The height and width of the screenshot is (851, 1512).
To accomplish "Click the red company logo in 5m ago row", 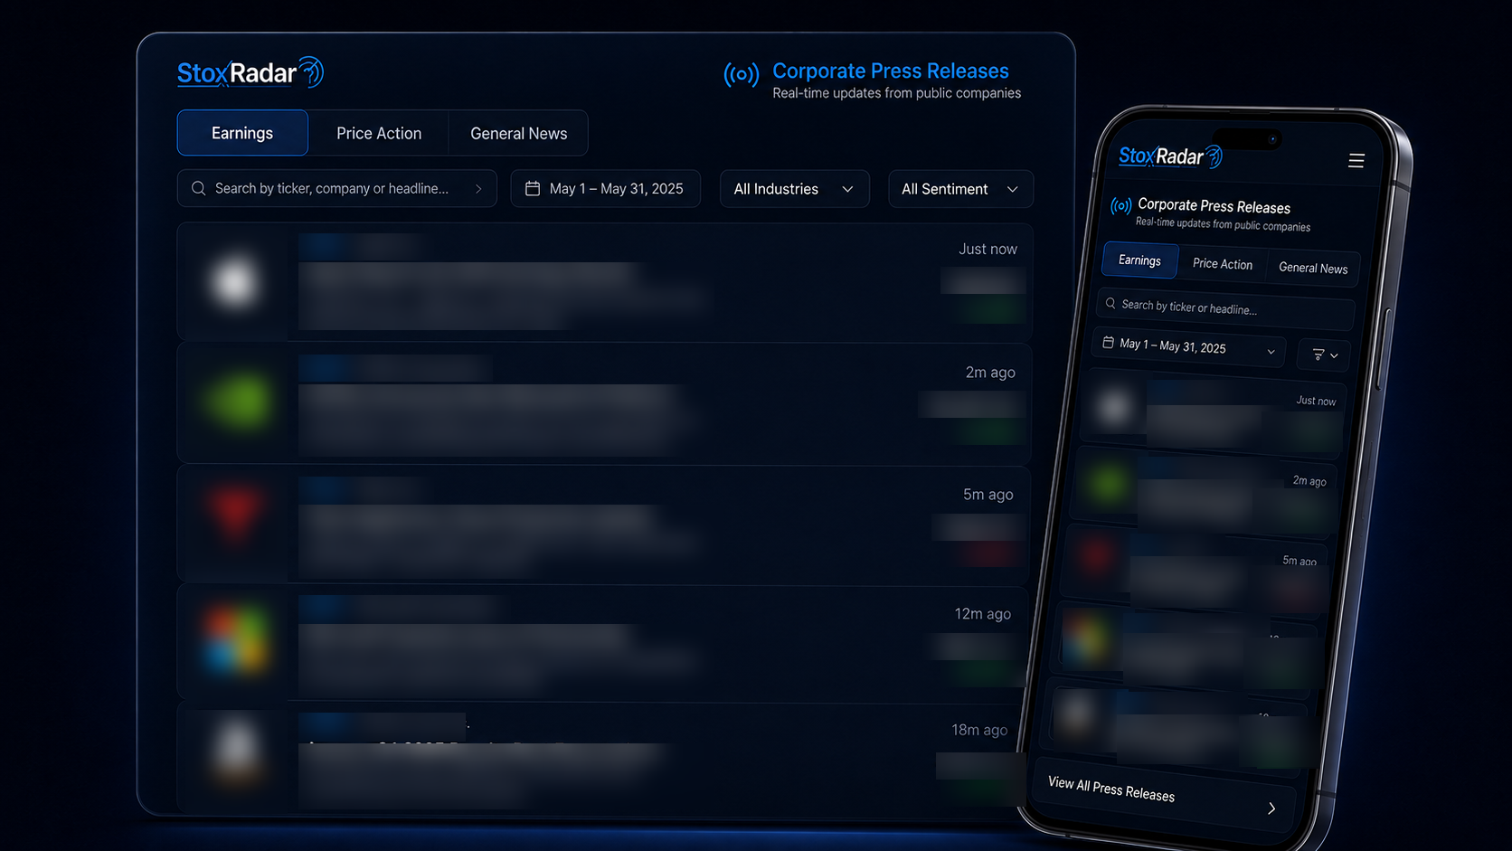I will coord(237,514).
